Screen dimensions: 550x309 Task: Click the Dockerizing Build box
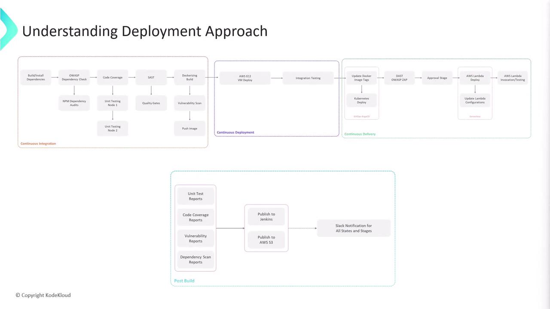point(189,78)
